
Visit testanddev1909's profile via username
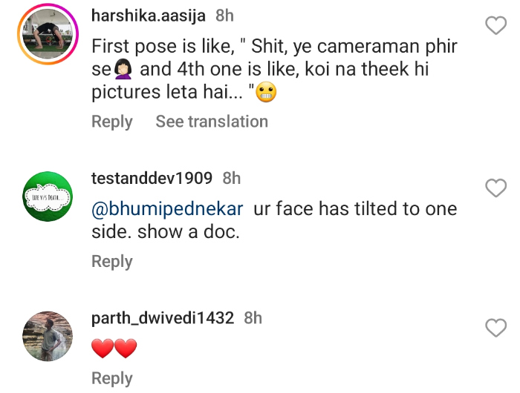click(152, 178)
